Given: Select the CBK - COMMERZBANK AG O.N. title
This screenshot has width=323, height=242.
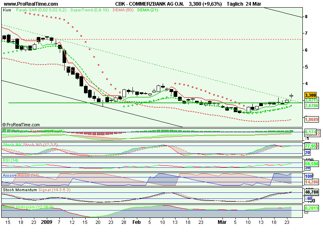Looking at the screenshot, I should [149, 4].
